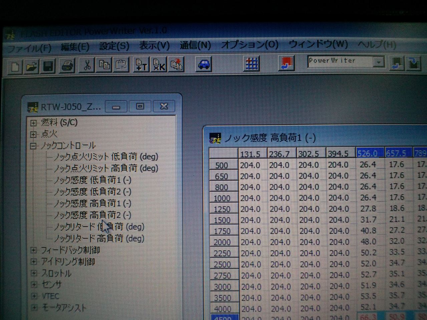Click the icon right of PowerWriter dropdown
This screenshot has height=320, width=427.
coord(397,63)
